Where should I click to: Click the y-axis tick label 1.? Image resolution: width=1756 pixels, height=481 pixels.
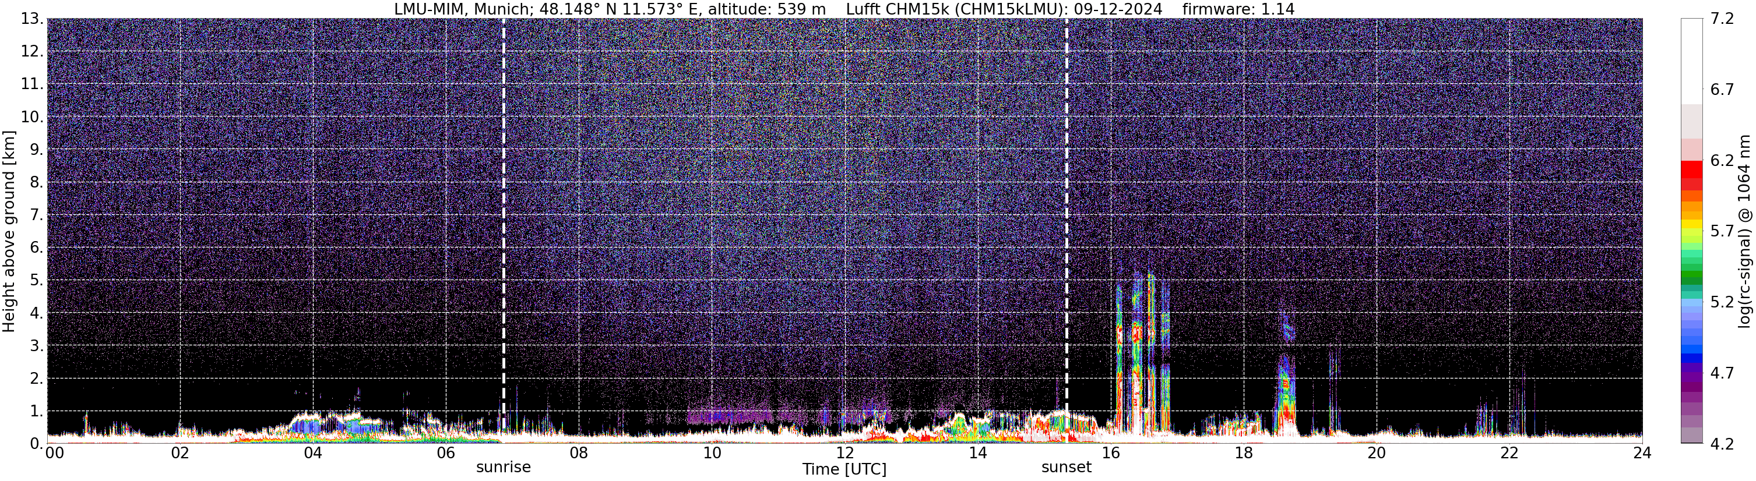point(36,412)
